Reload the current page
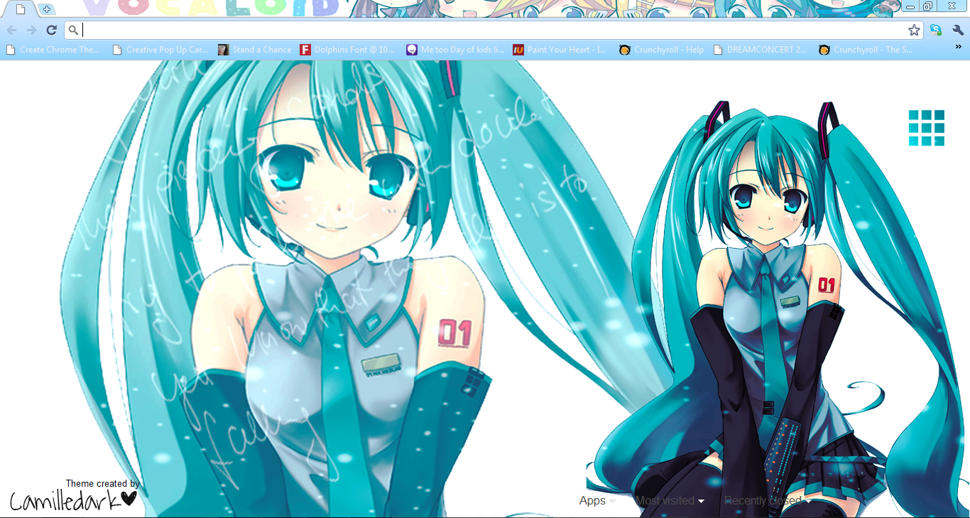 (51, 30)
